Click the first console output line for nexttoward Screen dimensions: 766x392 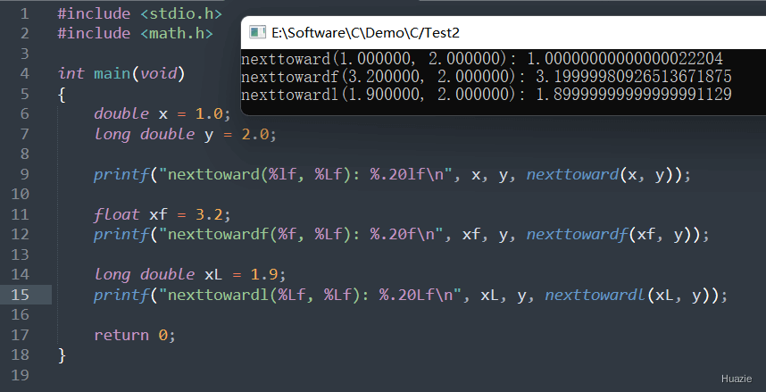[481, 59]
